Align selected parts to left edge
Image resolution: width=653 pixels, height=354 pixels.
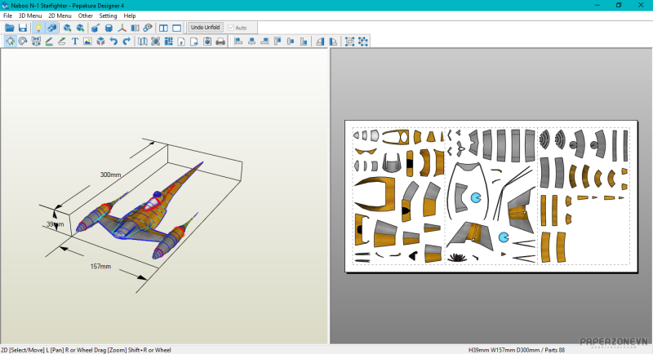click(x=238, y=41)
